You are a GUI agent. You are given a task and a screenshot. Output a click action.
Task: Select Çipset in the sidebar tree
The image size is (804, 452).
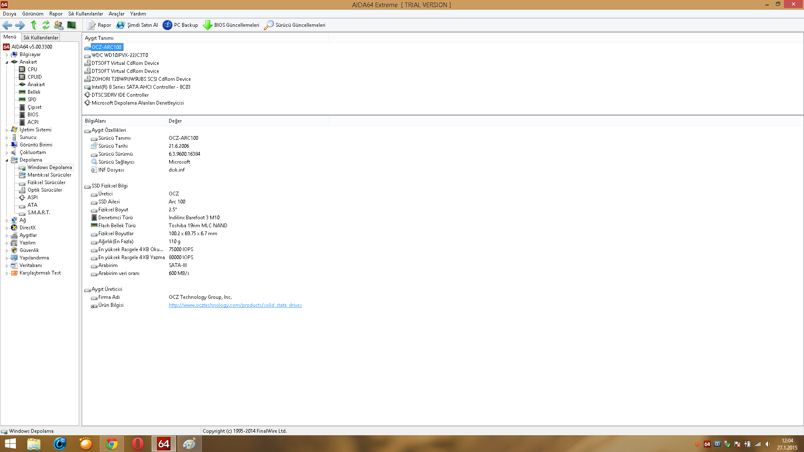34,107
